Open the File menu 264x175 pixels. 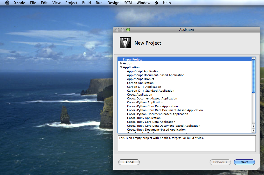tap(33, 3)
